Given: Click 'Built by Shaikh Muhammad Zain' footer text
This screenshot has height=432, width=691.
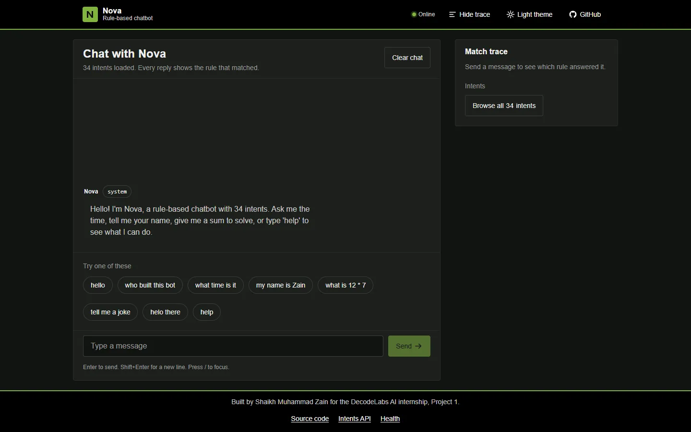Looking at the screenshot, I should click(345, 402).
